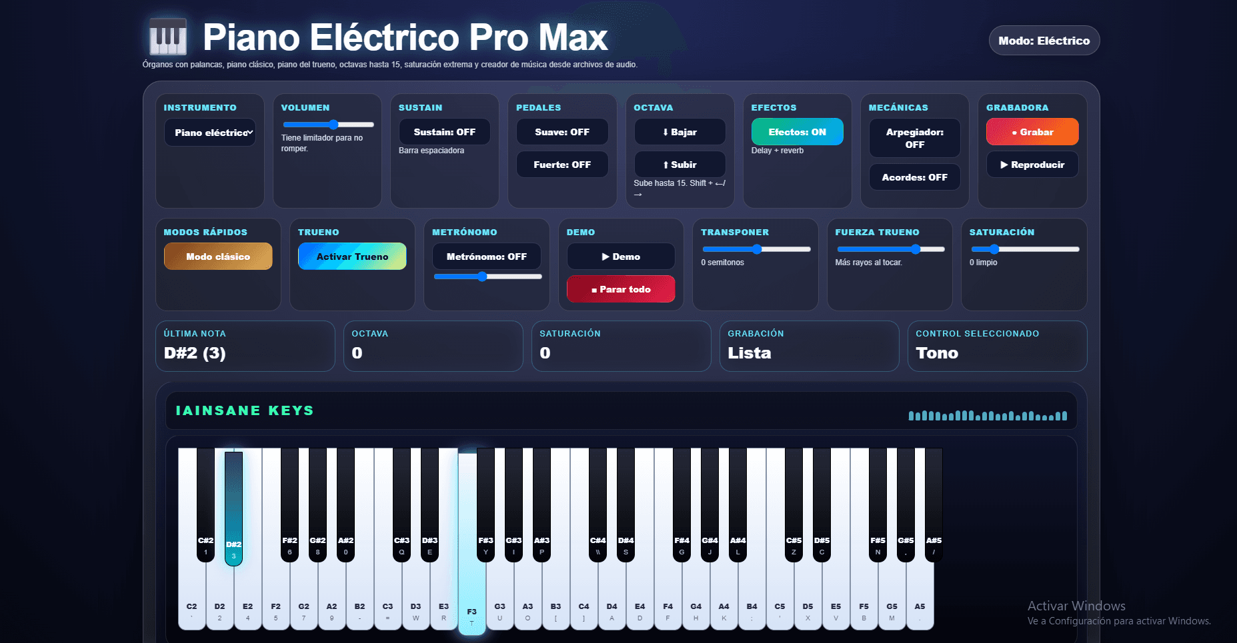Play the C#5 black key
This screenshot has width=1237, height=643.
click(794, 504)
